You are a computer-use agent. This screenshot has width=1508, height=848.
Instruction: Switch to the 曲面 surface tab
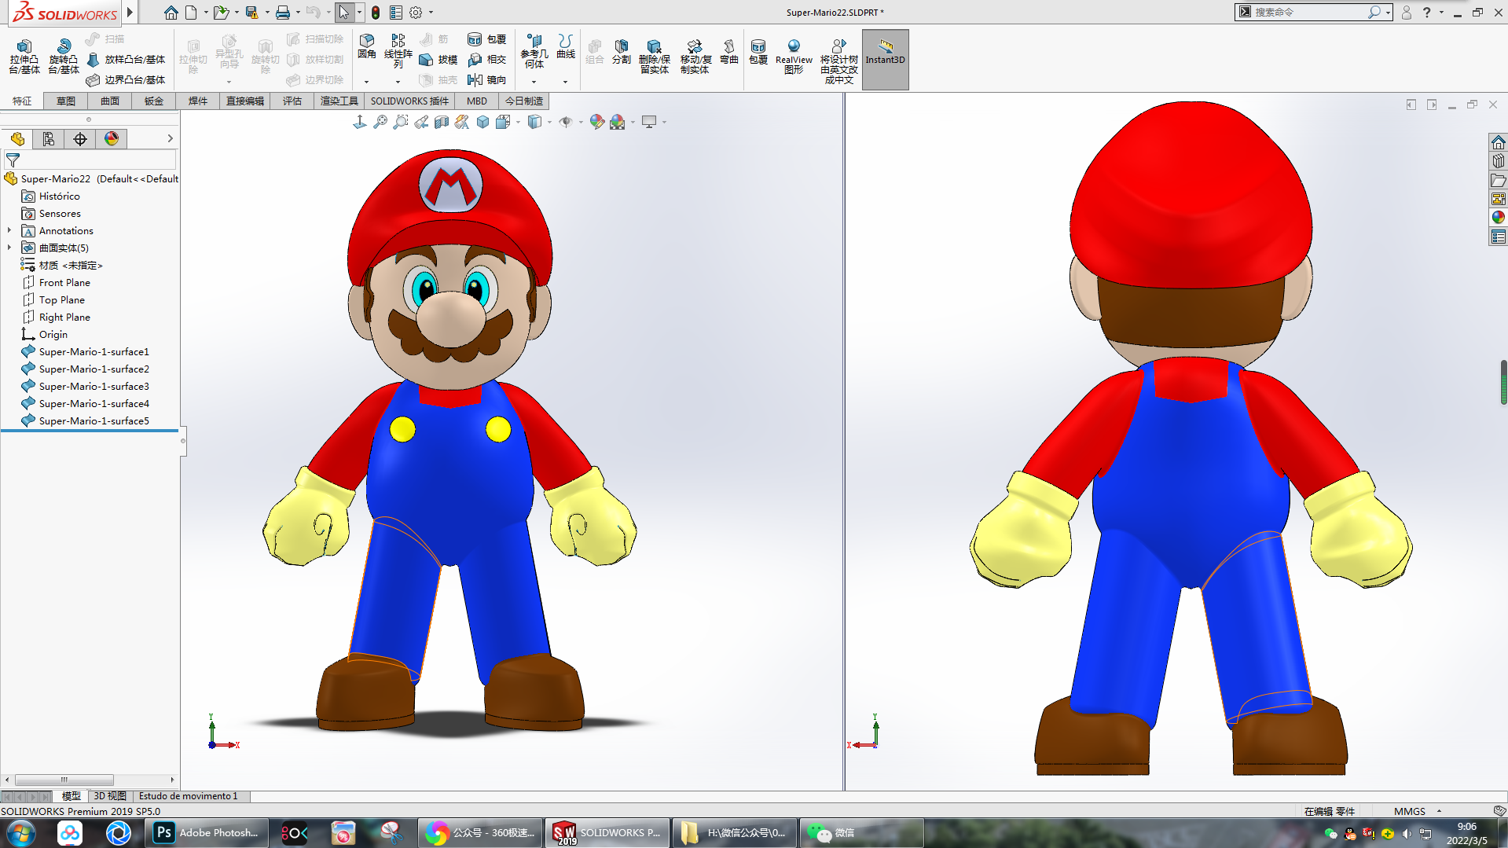coord(110,101)
